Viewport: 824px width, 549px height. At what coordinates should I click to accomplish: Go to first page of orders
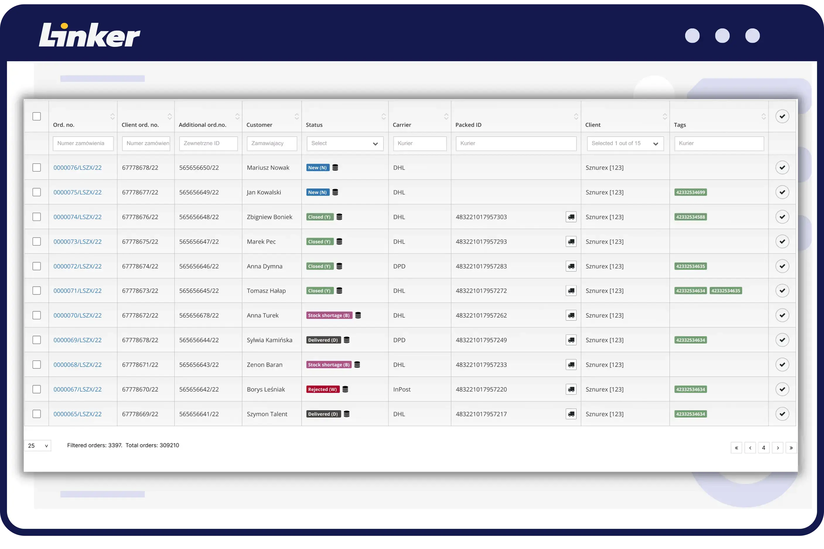pos(736,448)
